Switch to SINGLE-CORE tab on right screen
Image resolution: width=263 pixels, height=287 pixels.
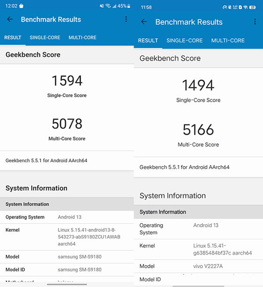(185, 40)
